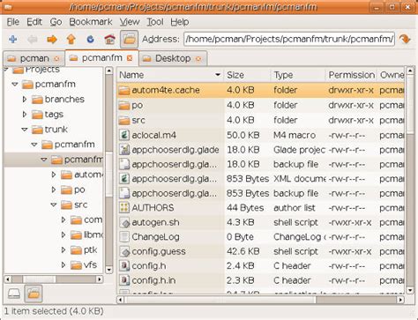
Task: Click the src folder icon in file list
Action: (124, 120)
